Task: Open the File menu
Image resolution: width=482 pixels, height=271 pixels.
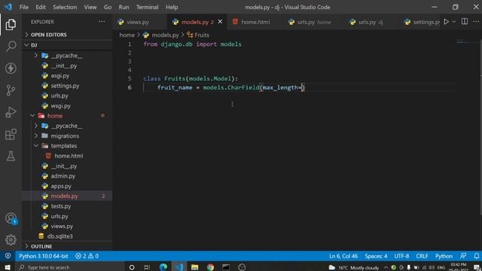Action: point(23,7)
